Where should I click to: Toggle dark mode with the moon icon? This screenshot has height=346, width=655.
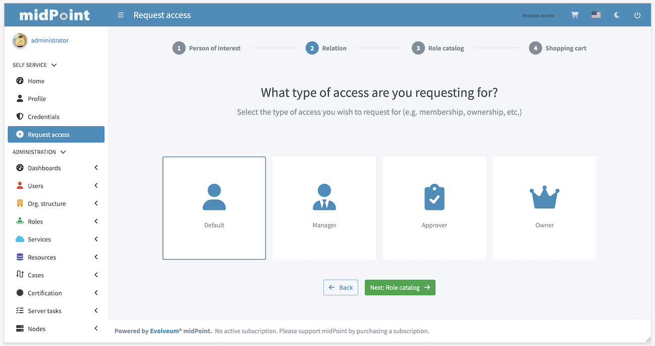coord(617,15)
